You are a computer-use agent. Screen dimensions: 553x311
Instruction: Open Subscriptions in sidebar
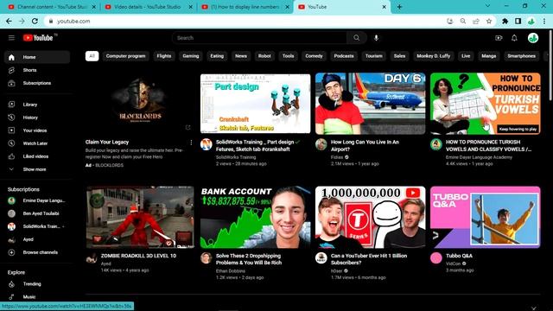click(x=37, y=83)
